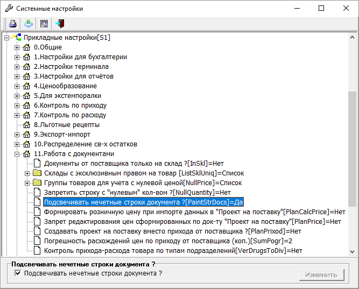This screenshot has height=289, width=359.
Task: Select Документы от поставщика только на склад row
Action: pos(134,164)
